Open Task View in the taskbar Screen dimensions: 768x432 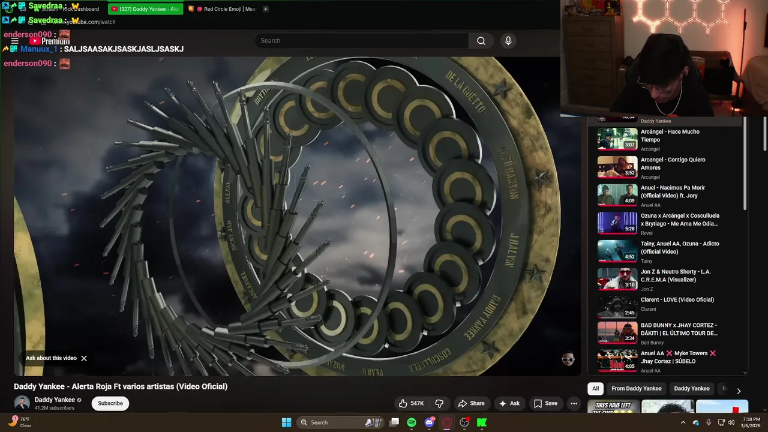coord(394,422)
